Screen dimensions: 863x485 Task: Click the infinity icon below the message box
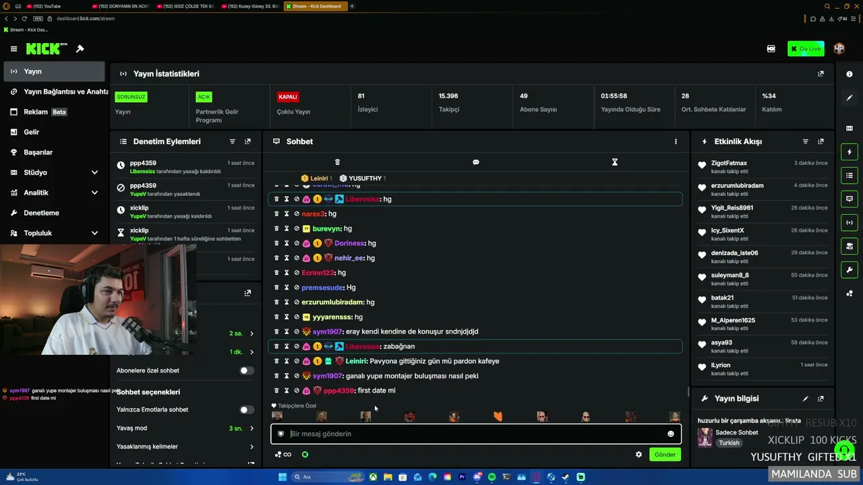coord(287,455)
